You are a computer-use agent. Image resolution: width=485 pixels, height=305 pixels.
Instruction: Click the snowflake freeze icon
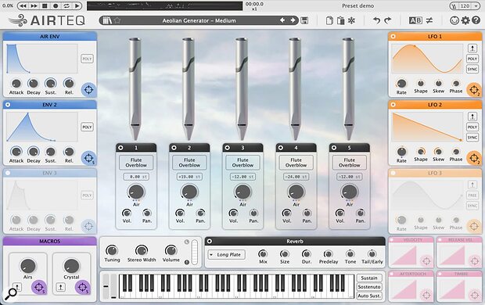[x=351, y=21]
